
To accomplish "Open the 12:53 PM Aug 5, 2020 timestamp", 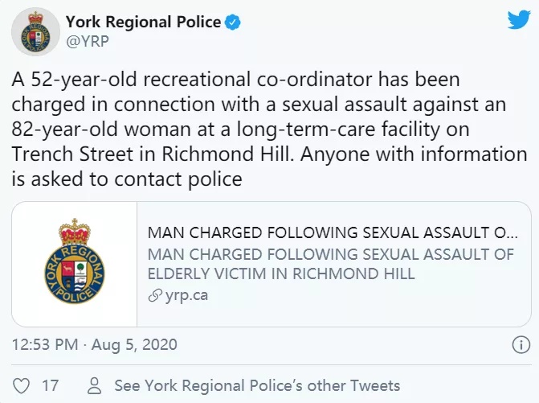I will coord(95,345).
